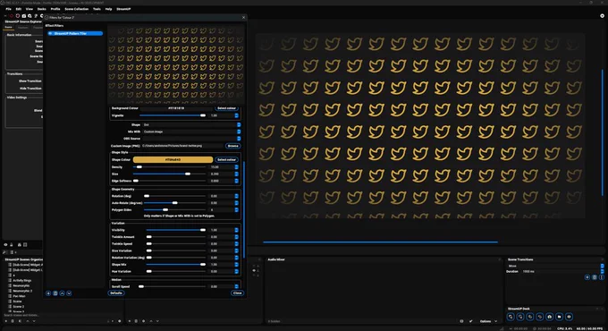This screenshot has height=331, width=608.
Task: Open the Scene Transitions Move dropdown
Action: [x=555, y=267]
